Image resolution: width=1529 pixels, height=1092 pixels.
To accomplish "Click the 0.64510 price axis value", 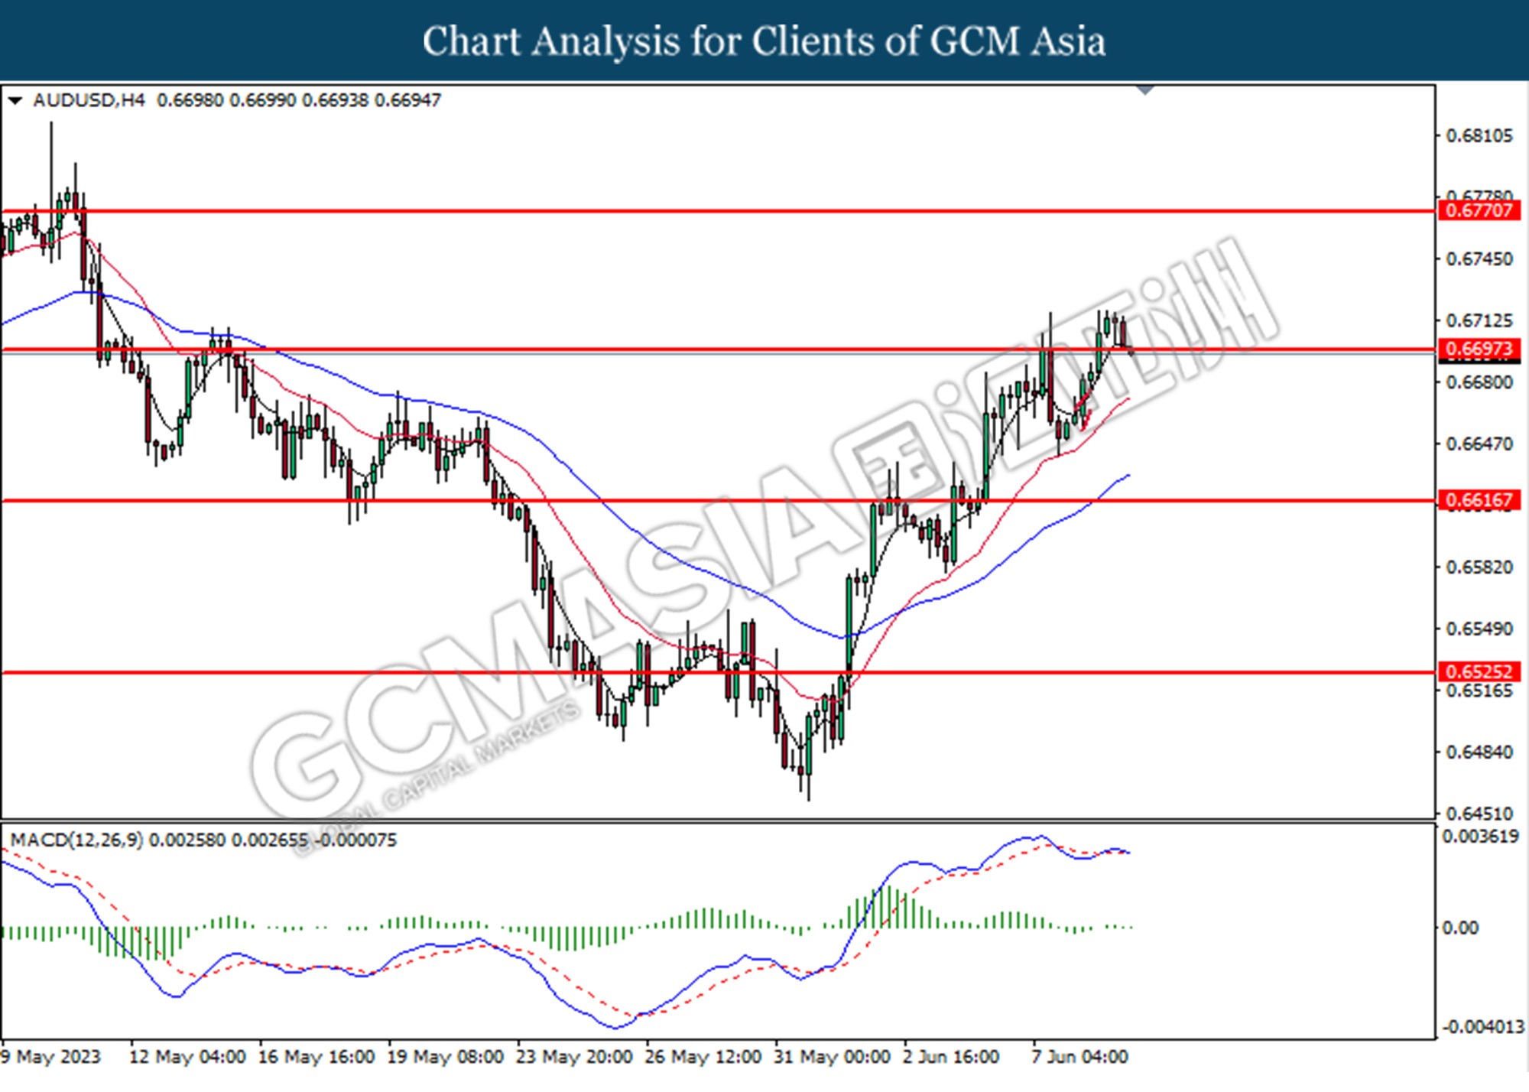I will tap(1479, 814).
